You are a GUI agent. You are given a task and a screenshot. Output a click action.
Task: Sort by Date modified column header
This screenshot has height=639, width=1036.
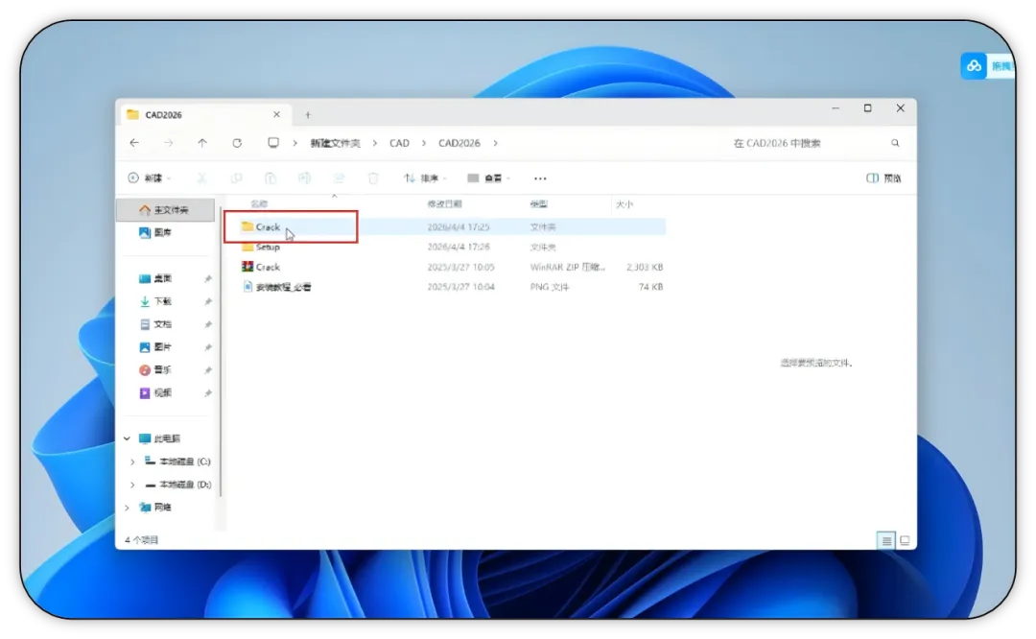tap(445, 204)
